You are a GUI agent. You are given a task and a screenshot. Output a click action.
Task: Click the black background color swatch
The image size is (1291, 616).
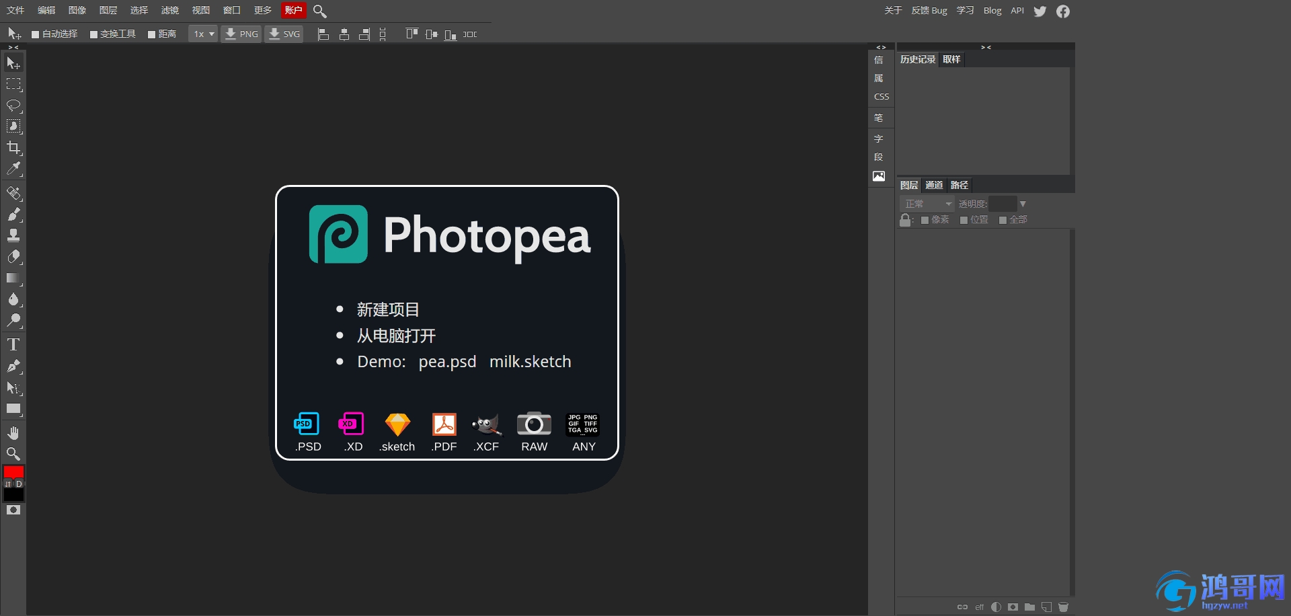[x=13, y=495]
